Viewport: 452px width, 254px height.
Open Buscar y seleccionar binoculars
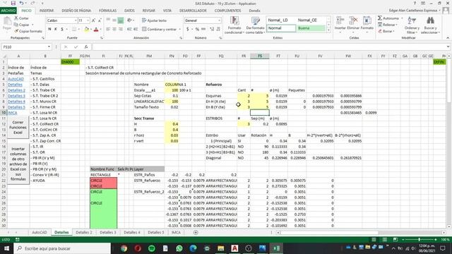(430, 25)
